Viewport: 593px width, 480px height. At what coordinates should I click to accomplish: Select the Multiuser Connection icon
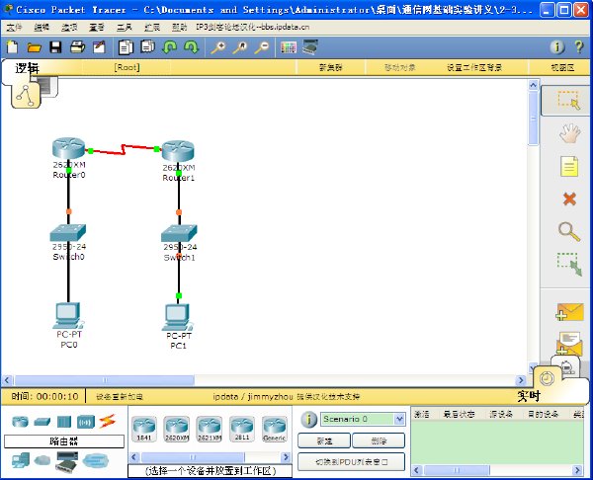tap(95, 460)
